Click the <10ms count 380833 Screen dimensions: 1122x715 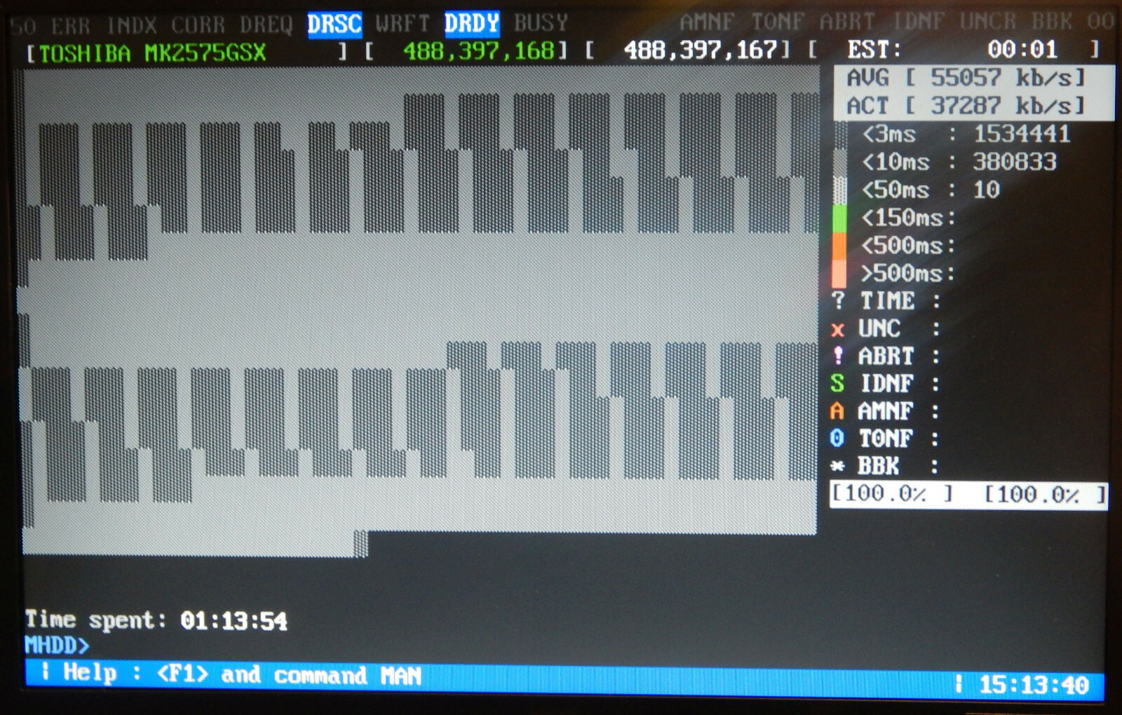[x=1015, y=162]
